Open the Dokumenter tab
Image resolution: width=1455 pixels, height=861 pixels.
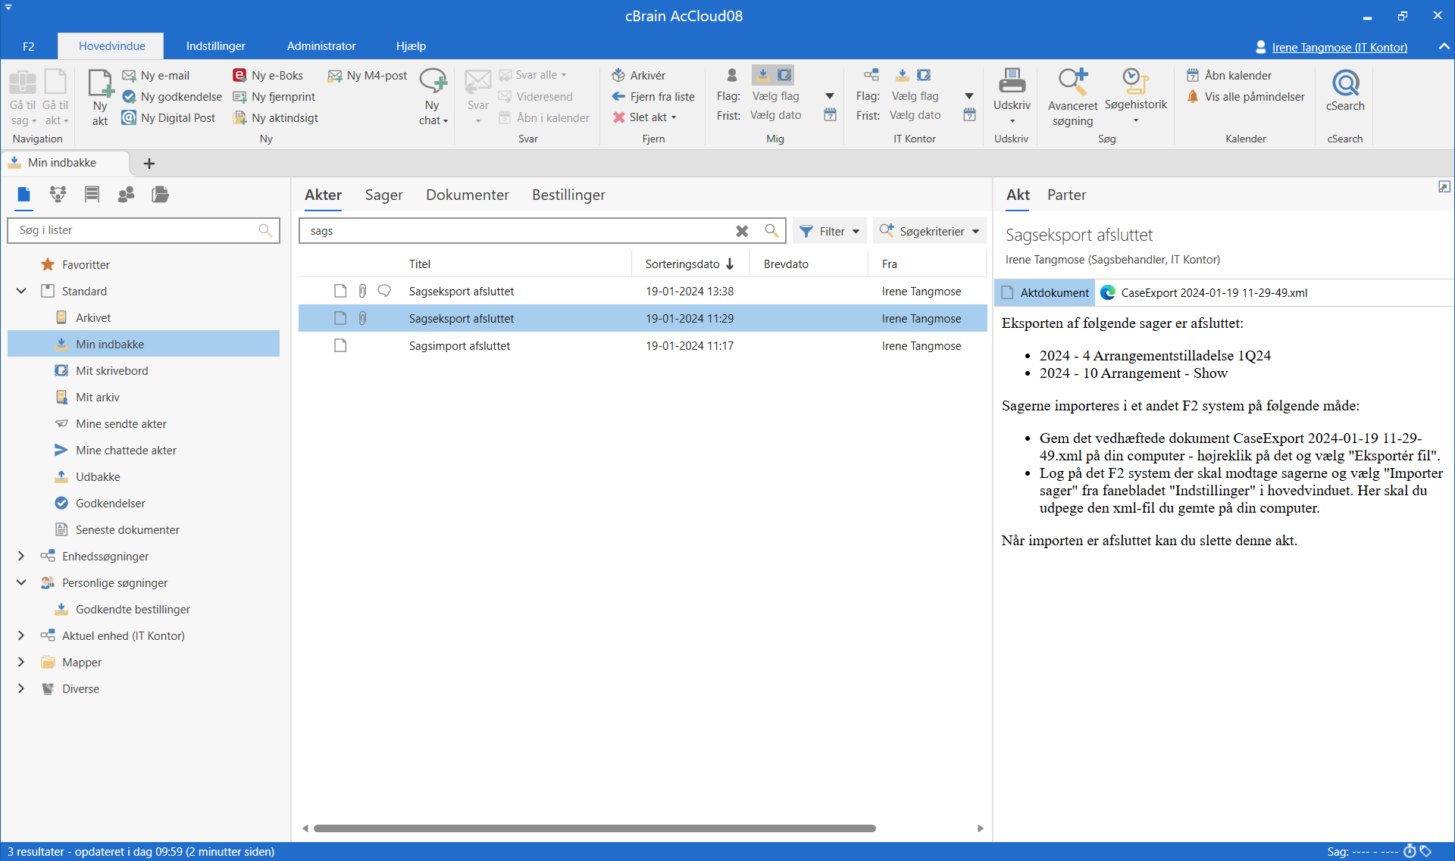click(x=467, y=195)
